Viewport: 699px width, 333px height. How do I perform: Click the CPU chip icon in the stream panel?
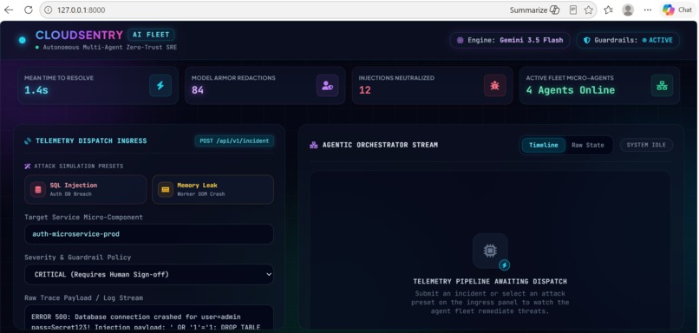coord(490,251)
